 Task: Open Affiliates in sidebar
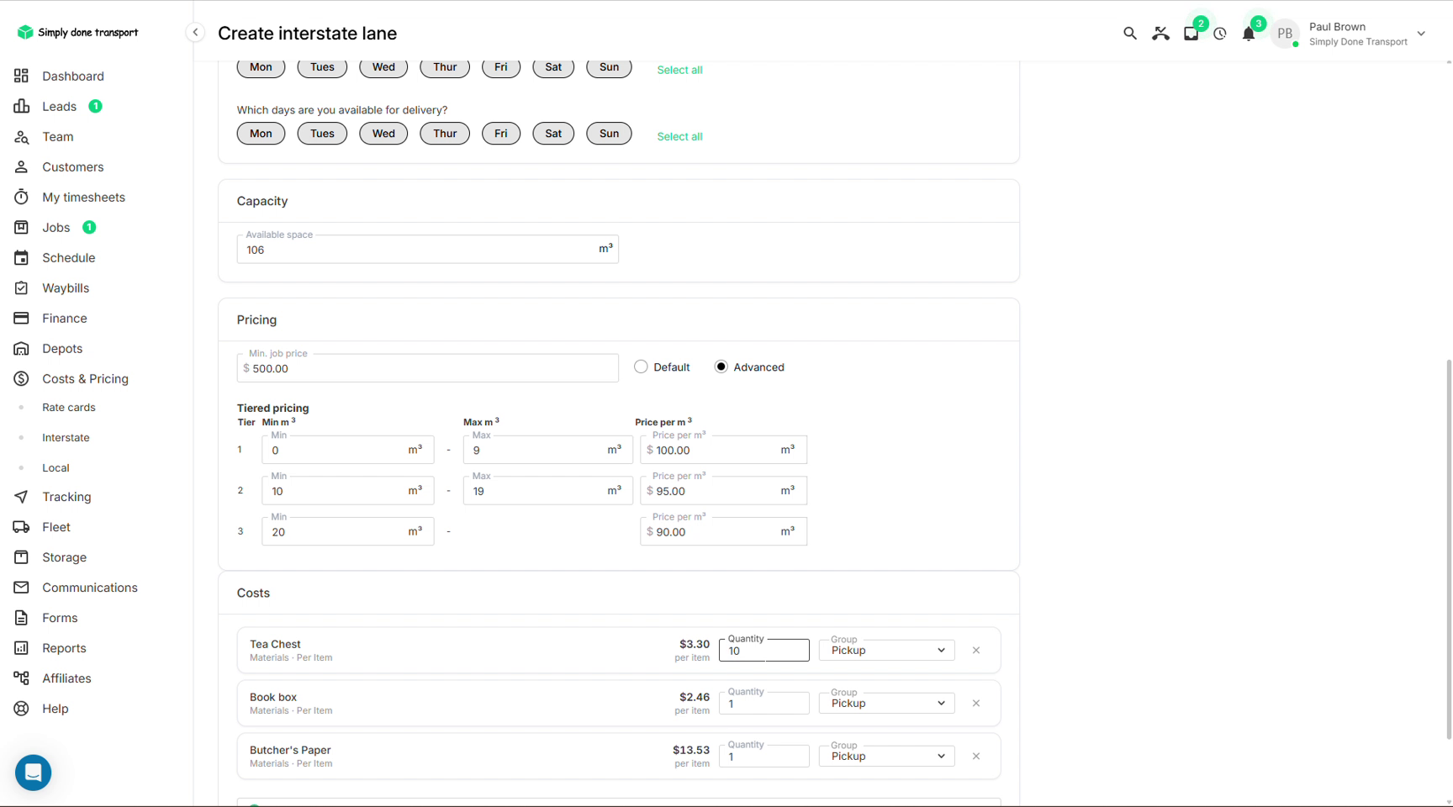tap(66, 678)
